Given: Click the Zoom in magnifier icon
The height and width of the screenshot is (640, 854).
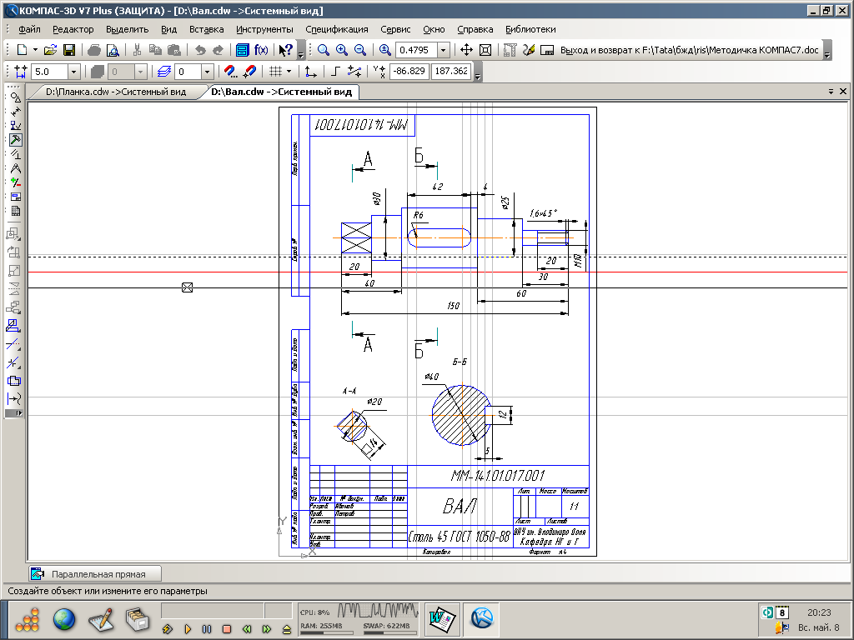Looking at the screenshot, I should pos(341,50).
